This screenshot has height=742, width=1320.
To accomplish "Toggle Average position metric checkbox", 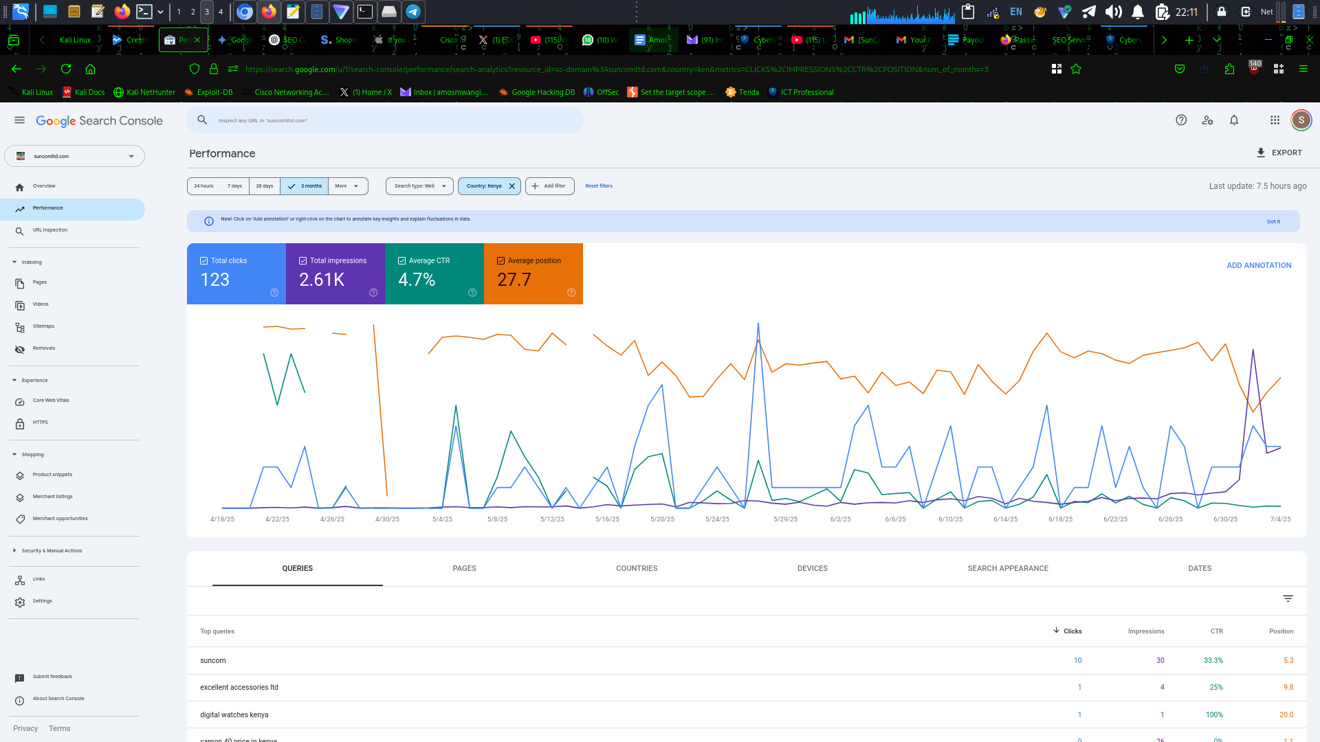I will (x=500, y=260).
